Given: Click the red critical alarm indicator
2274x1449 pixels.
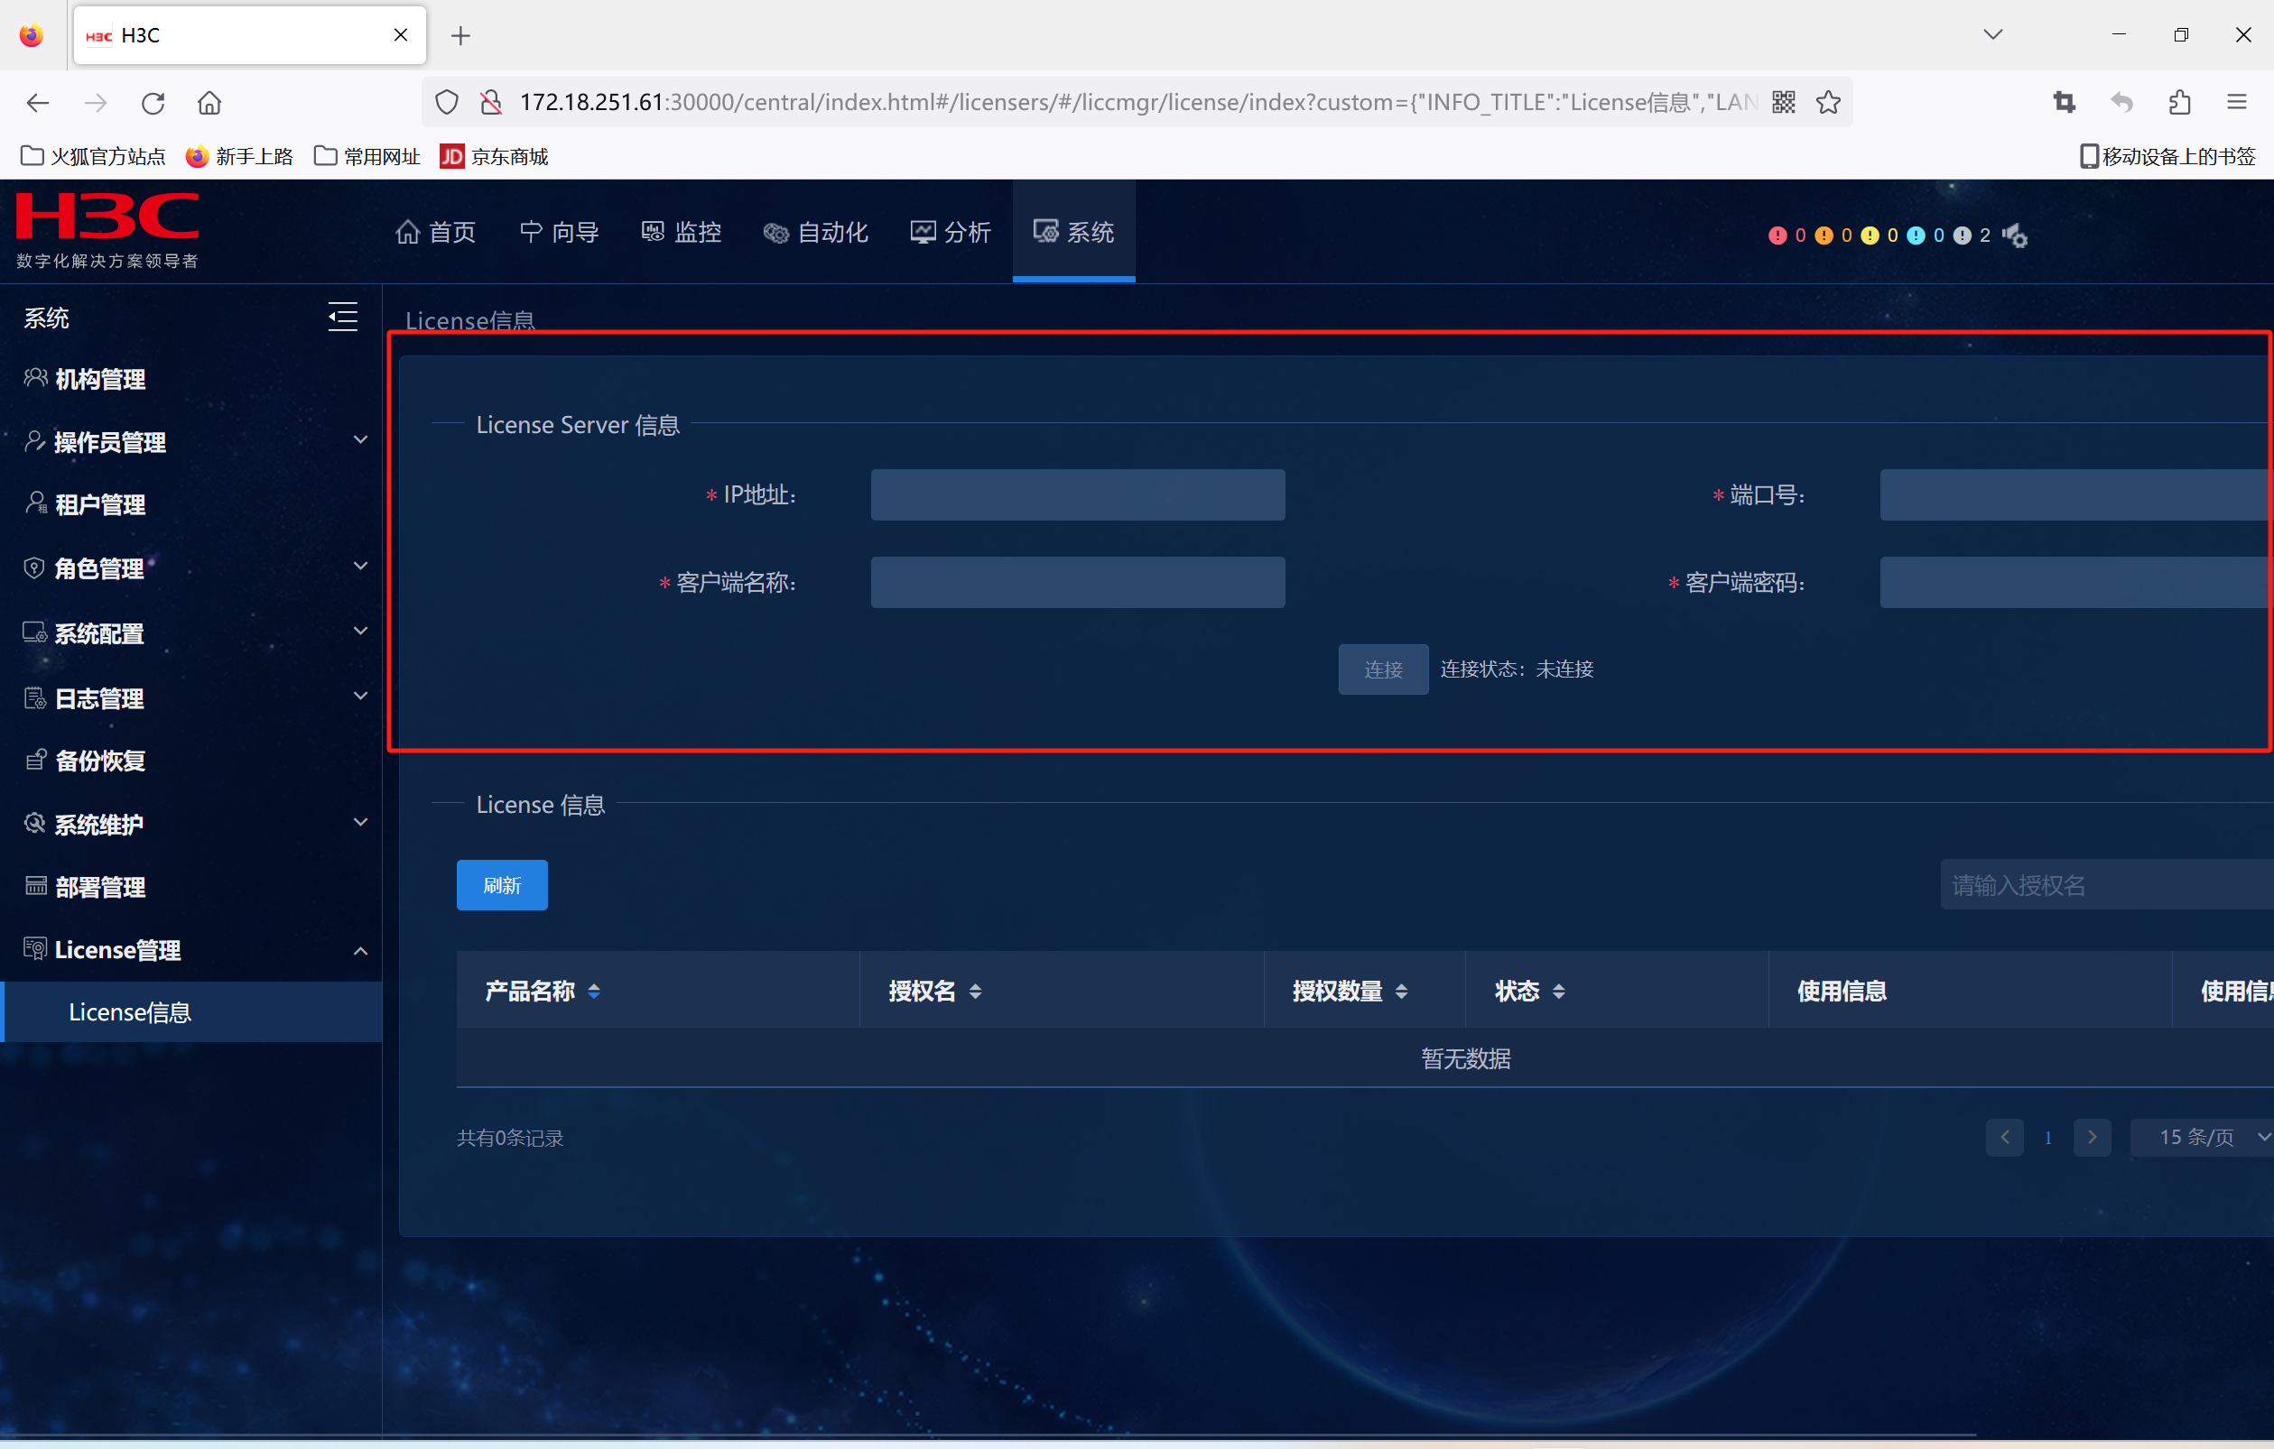Looking at the screenshot, I should pyautogui.click(x=1777, y=236).
